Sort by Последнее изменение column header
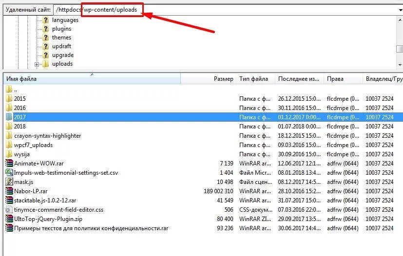The image size is (403, 256). click(x=299, y=79)
